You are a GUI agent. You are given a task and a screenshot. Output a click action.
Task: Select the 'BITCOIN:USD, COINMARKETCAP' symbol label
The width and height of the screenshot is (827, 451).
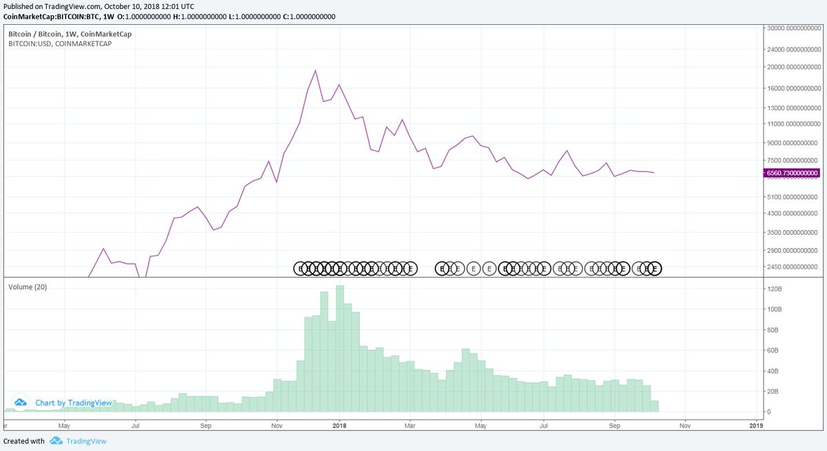coord(60,43)
